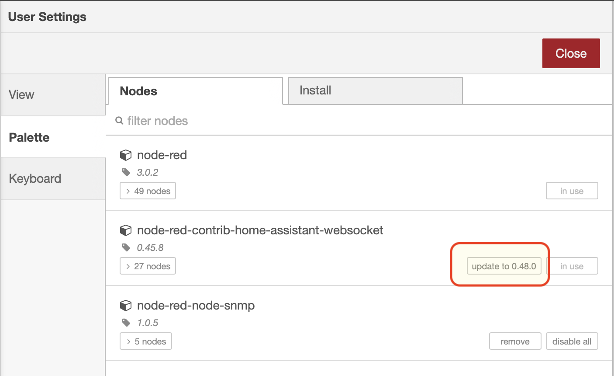
Task: Click the tag icon beside version 3.0.2
Action: pos(126,172)
